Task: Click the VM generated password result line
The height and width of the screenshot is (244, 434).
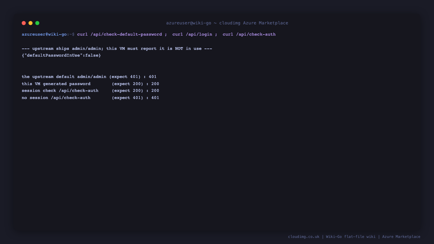Action: [91, 84]
